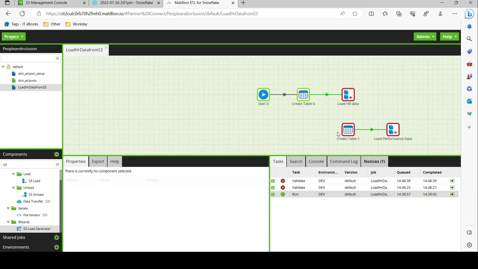Collapse the Iterate components folder
Image resolution: width=478 pixels, height=269 pixels.
pos(8,208)
